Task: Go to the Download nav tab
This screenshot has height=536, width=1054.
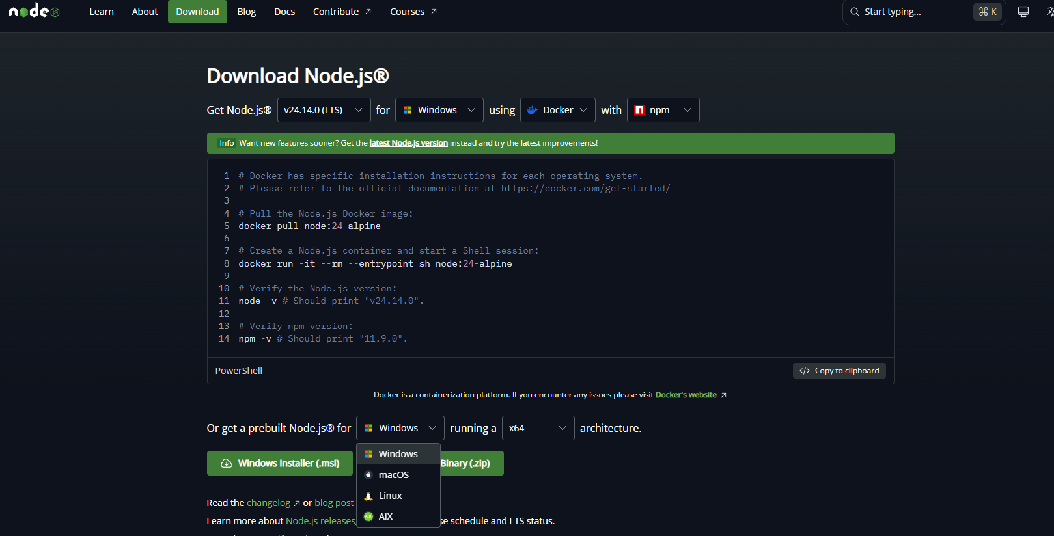Action: click(x=197, y=12)
